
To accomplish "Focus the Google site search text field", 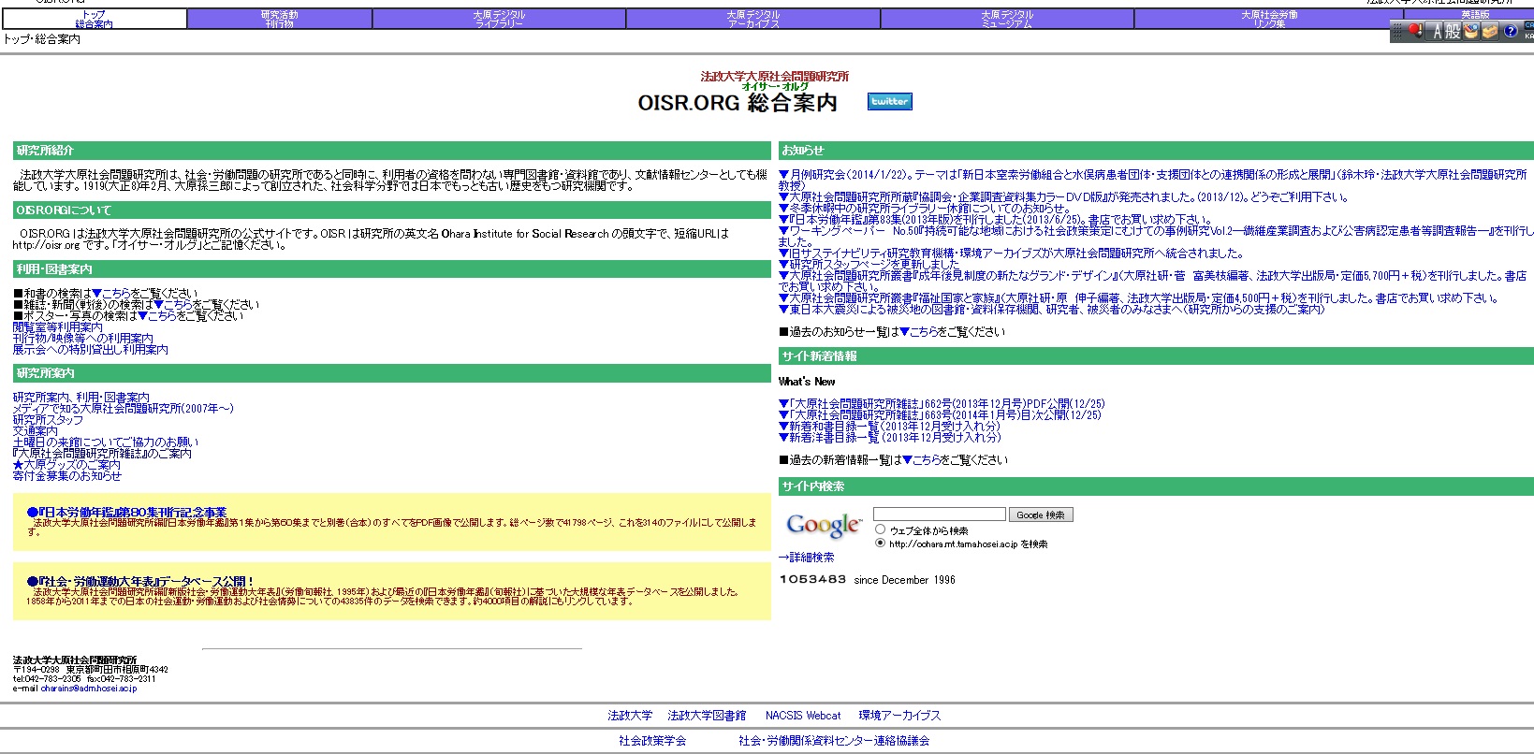I will pyautogui.click(x=940, y=515).
